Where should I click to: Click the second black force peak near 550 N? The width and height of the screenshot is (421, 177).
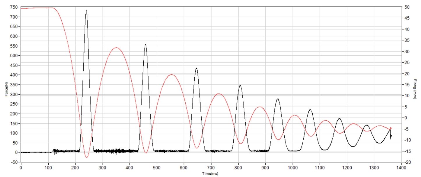click(x=145, y=45)
